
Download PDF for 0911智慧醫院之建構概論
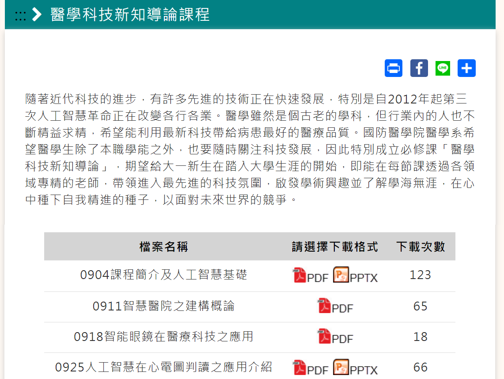point(335,306)
